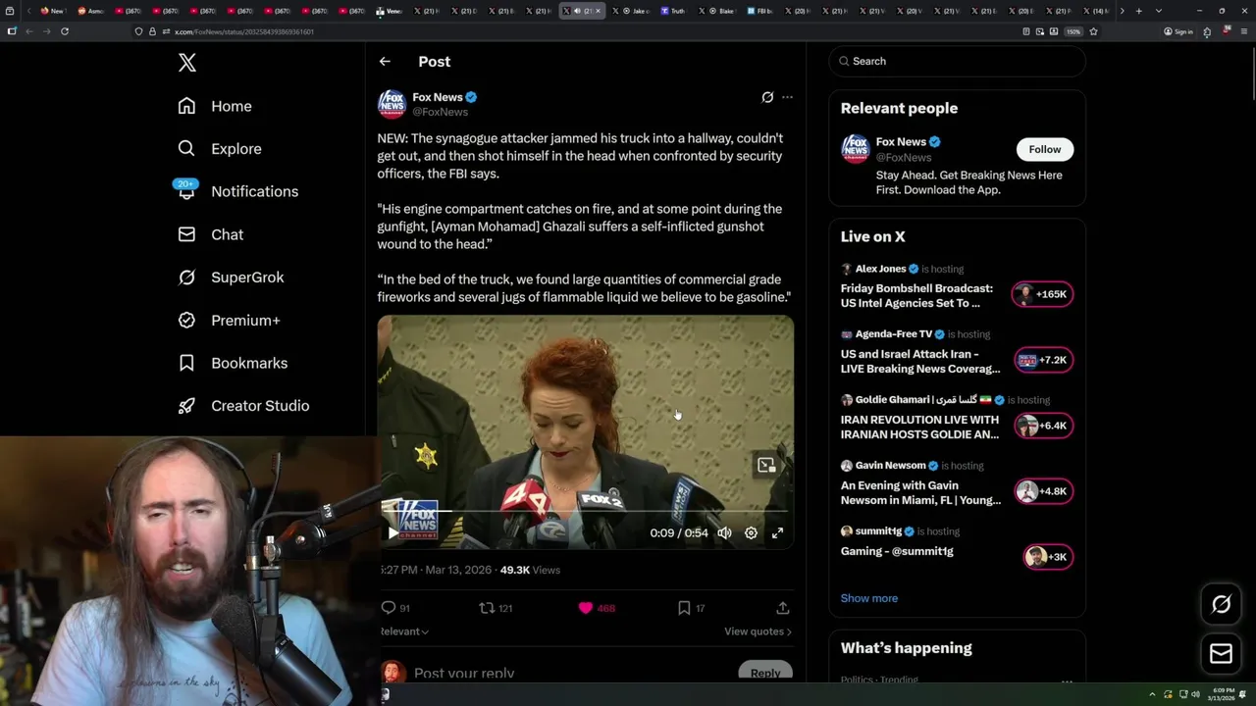Bookmark the post with 17 bookmarks
1256x706 pixels.
coord(692,608)
